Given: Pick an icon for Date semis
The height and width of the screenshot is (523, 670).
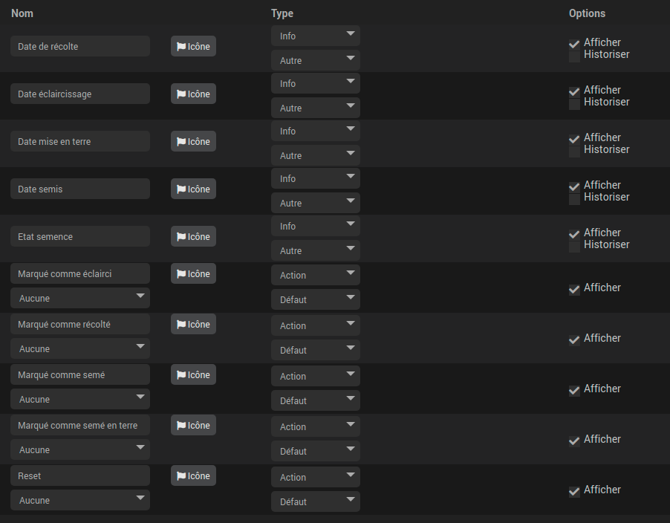Looking at the screenshot, I should [x=193, y=189].
